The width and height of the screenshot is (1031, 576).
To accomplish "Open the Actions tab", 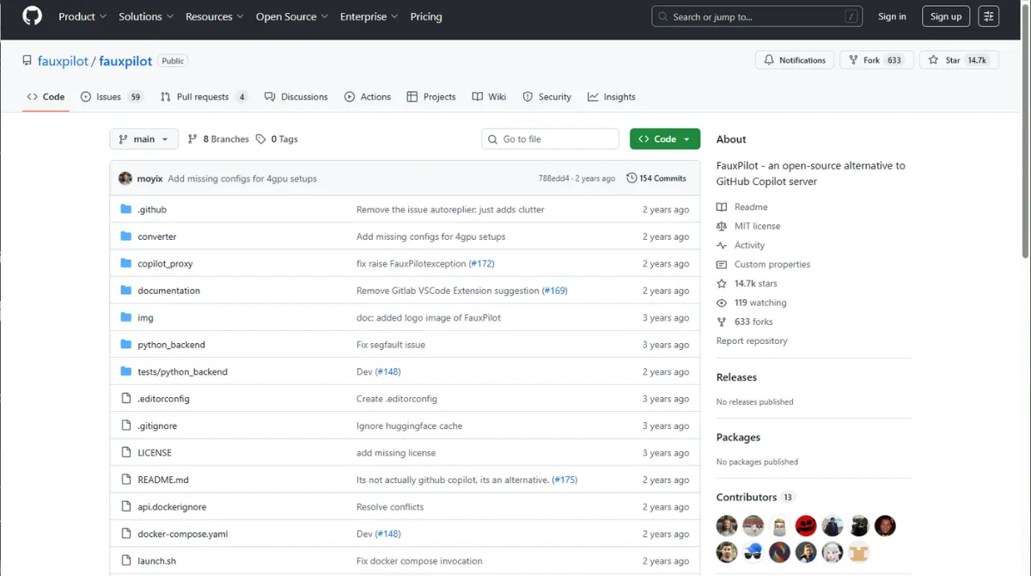I will 368,97.
